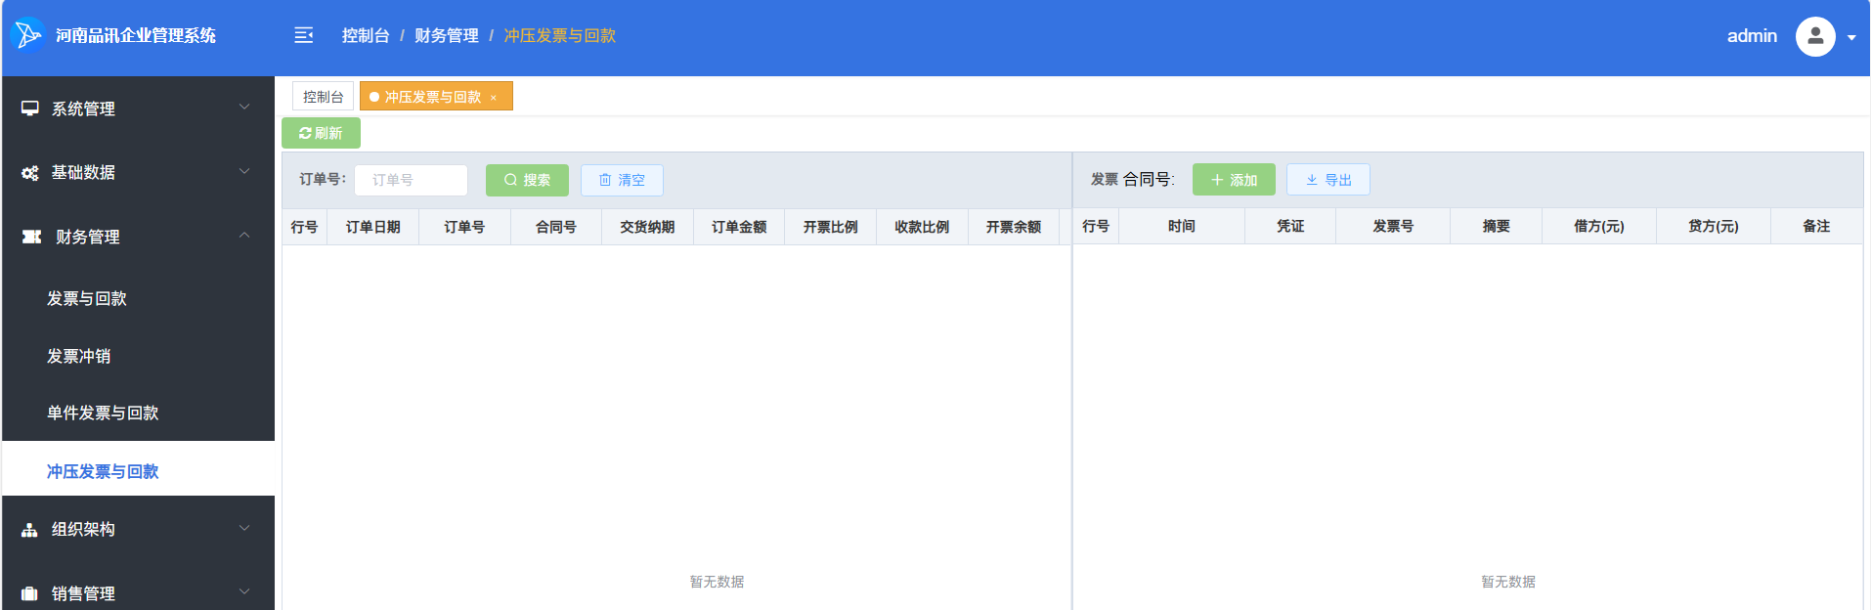Click the 系统管理 monitor icon

tap(30, 109)
